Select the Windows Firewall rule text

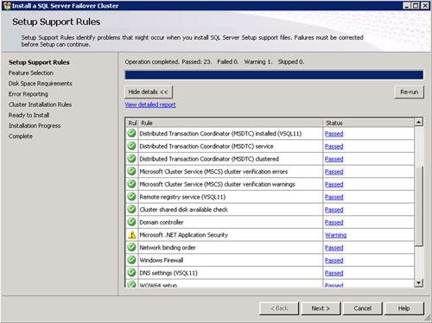tap(162, 260)
